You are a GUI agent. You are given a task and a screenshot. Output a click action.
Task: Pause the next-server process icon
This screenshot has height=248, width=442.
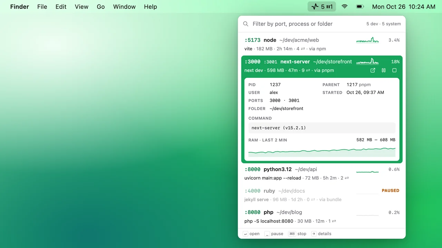tap(384, 70)
